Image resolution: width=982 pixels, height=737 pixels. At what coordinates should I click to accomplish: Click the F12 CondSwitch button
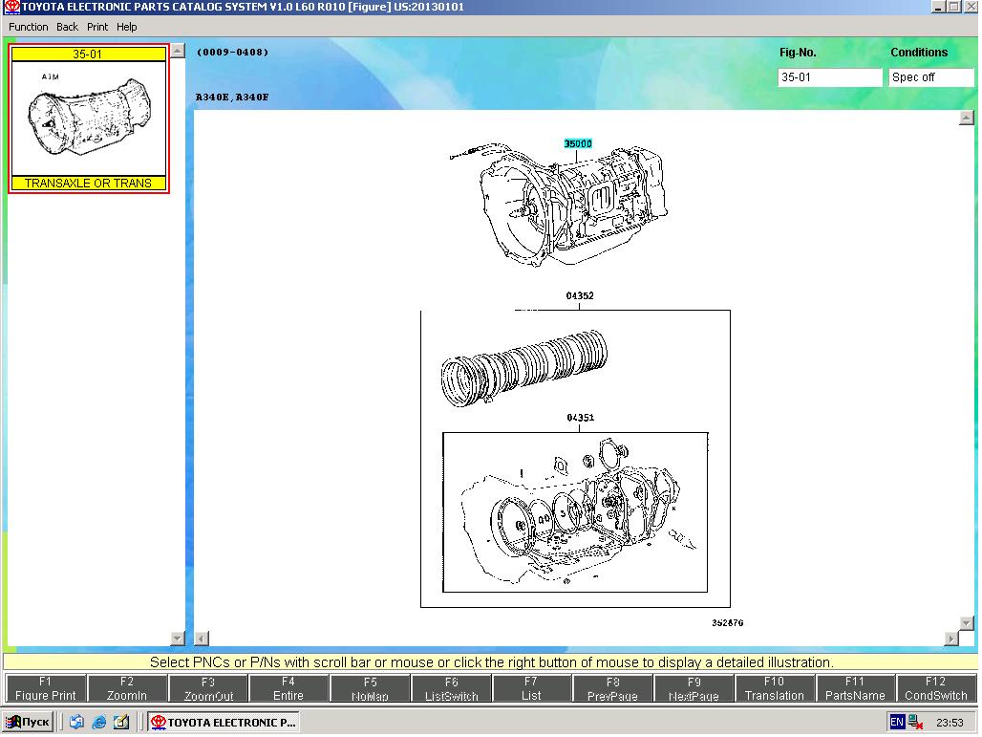coord(935,688)
